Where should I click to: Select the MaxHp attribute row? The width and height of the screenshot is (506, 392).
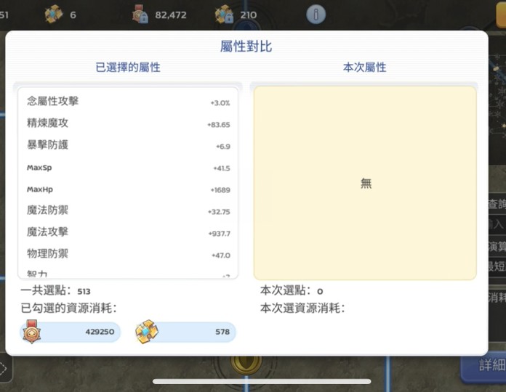[x=128, y=189]
